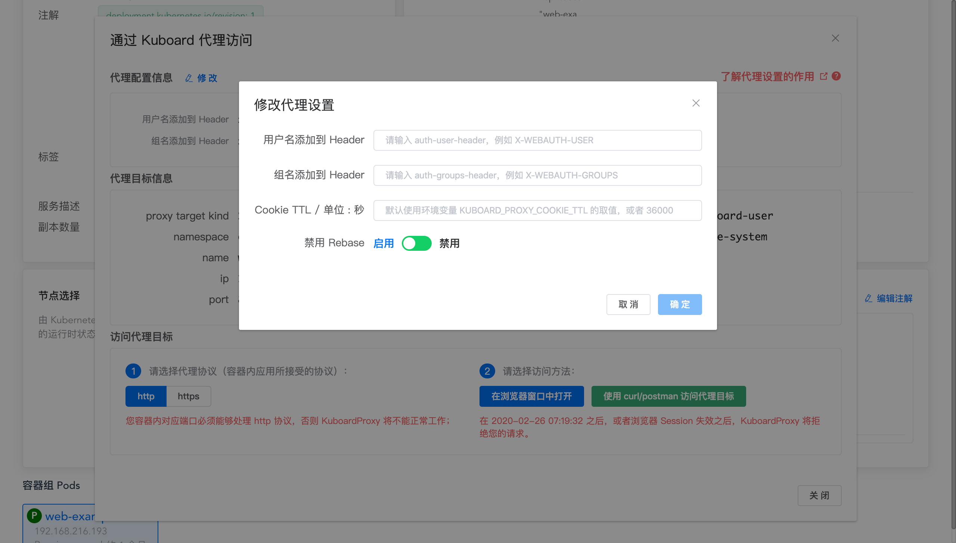Viewport: 956px width, 543px height.
Task: Click the 组名添加到 Header input field
Action: [537, 175]
